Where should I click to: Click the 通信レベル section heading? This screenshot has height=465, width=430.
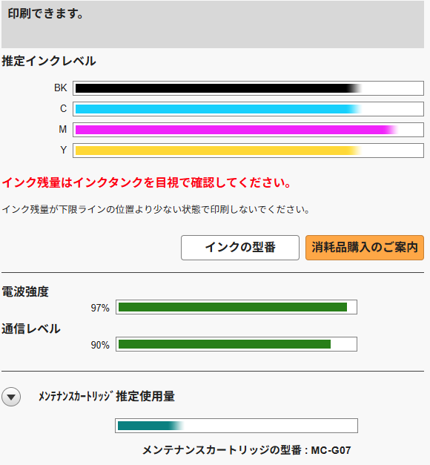31,329
